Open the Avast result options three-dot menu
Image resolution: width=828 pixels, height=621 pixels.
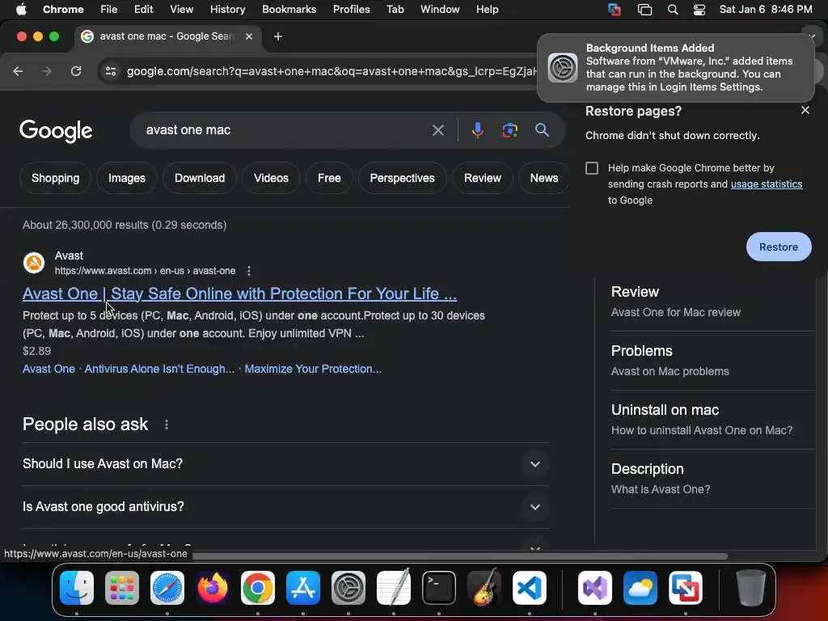[x=249, y=271]
